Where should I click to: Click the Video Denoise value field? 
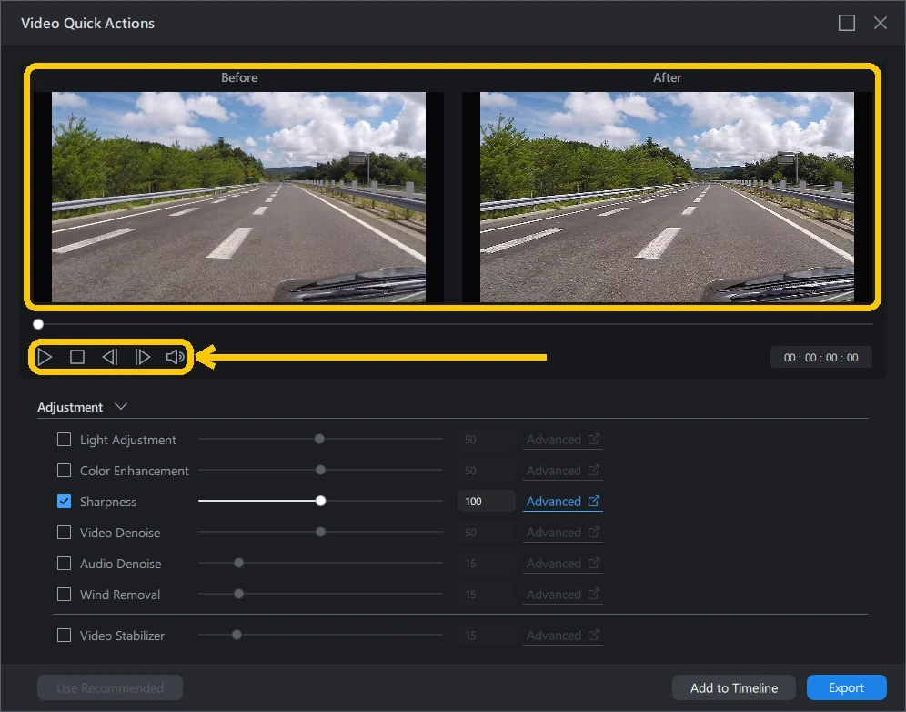tap(486, 532)
